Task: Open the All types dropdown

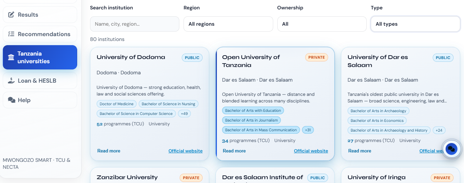Action: click(416, 24)
